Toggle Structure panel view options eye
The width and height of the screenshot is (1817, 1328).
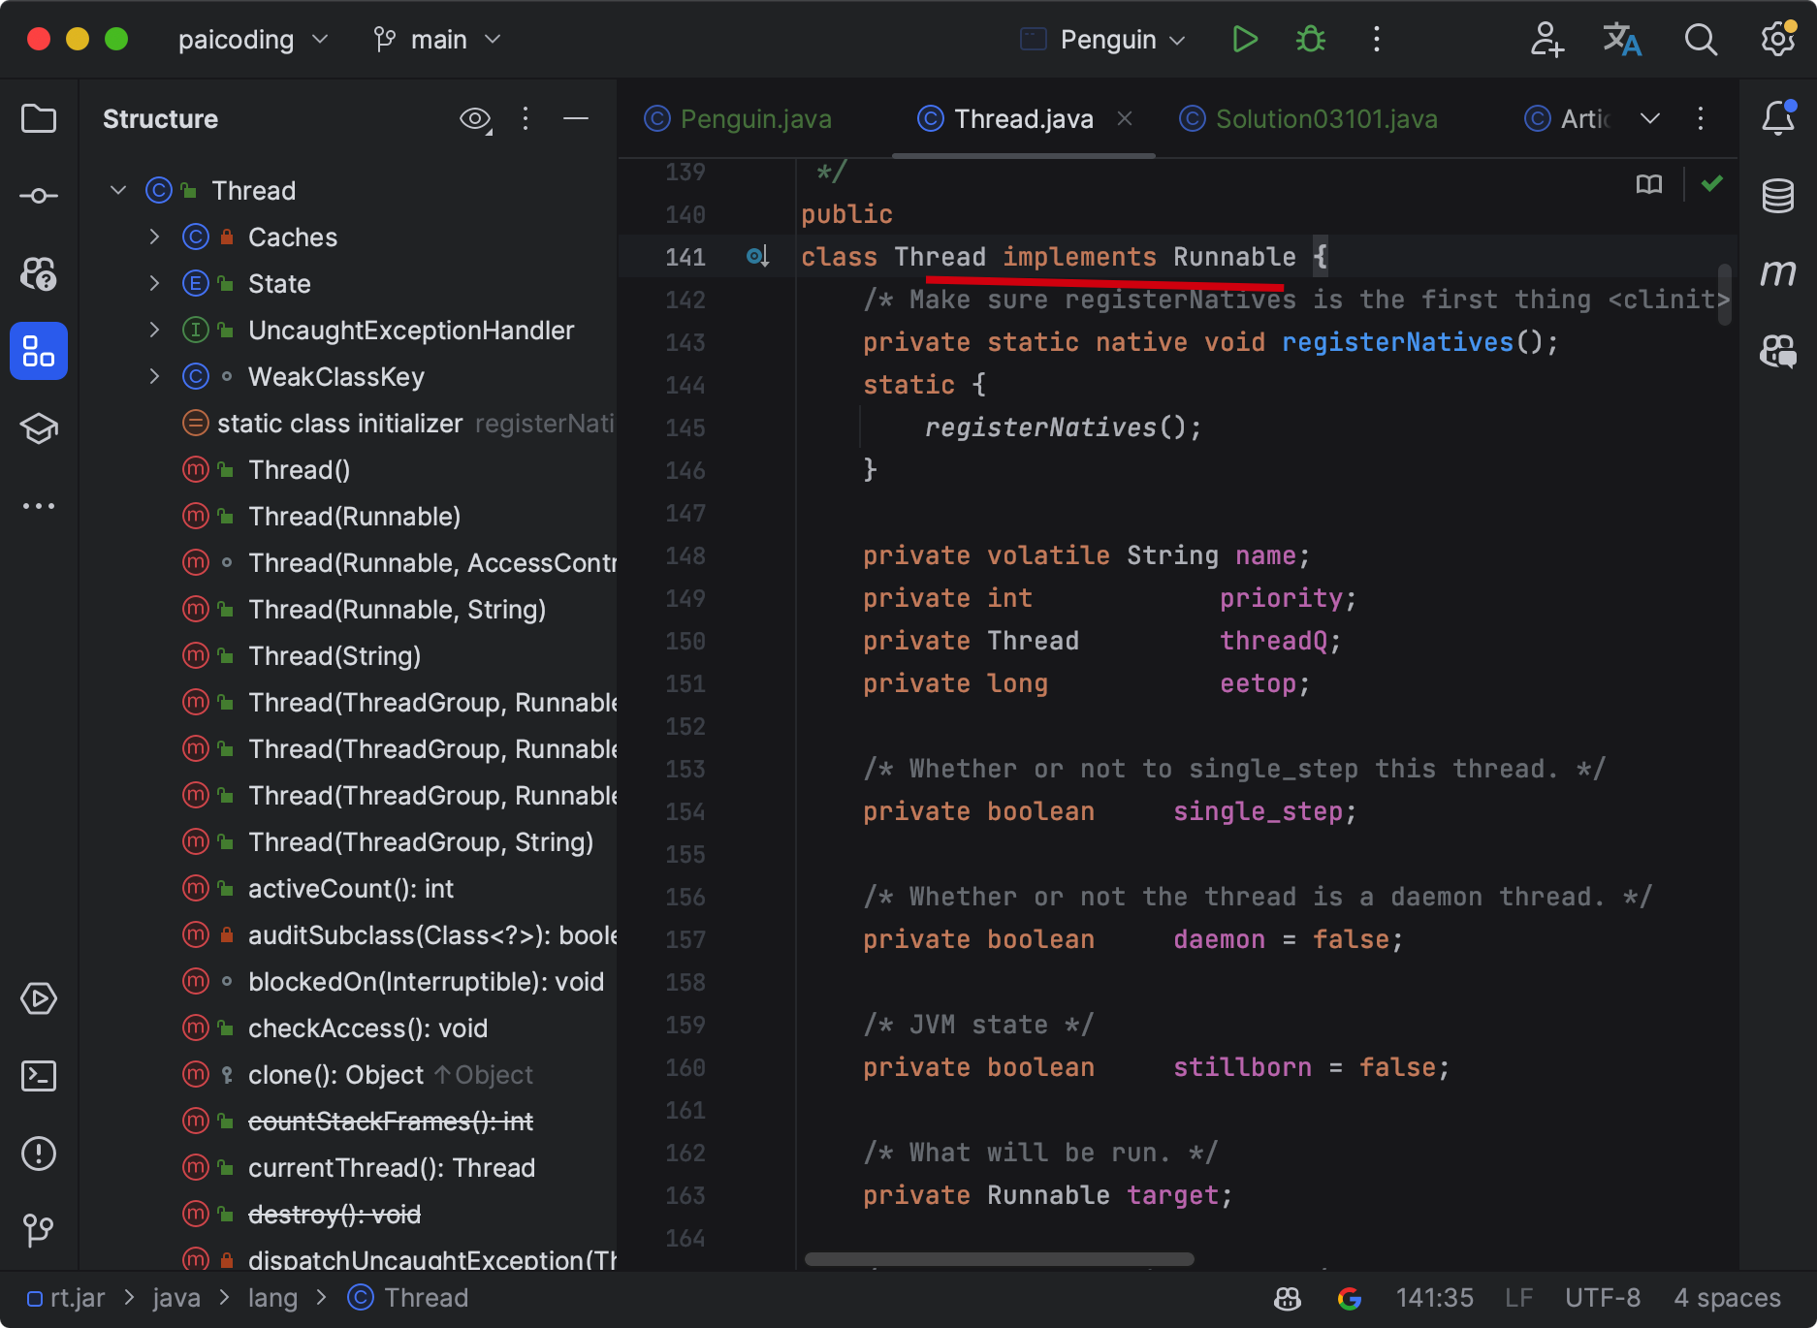pos(475,118)
